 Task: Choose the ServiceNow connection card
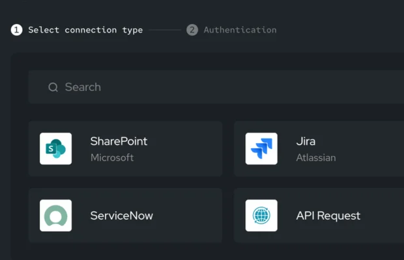point(126,215)
